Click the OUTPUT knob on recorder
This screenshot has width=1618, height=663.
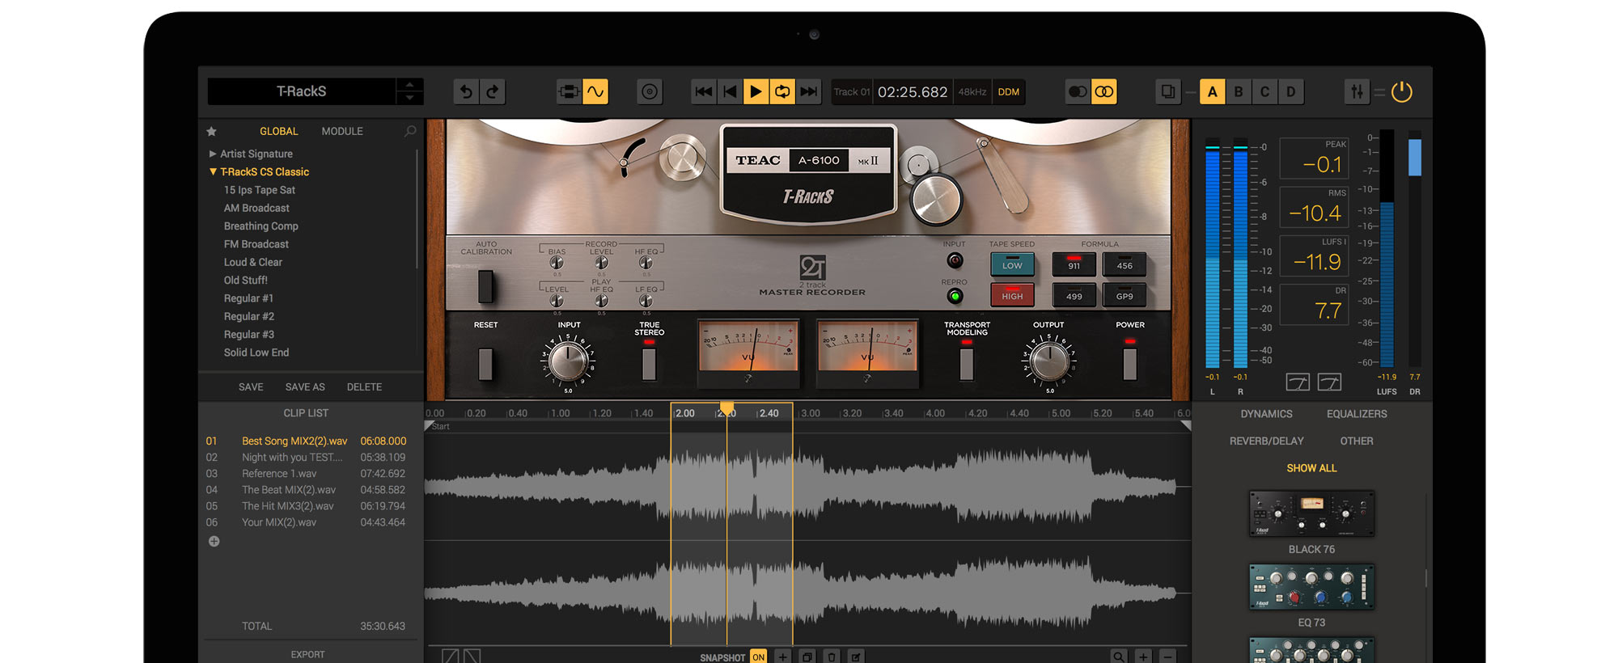[1049, 361]
